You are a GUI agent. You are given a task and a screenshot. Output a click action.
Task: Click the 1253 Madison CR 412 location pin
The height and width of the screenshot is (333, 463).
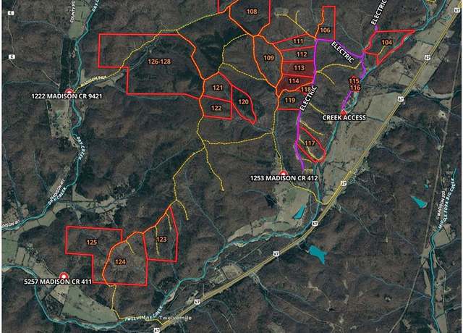284,174
